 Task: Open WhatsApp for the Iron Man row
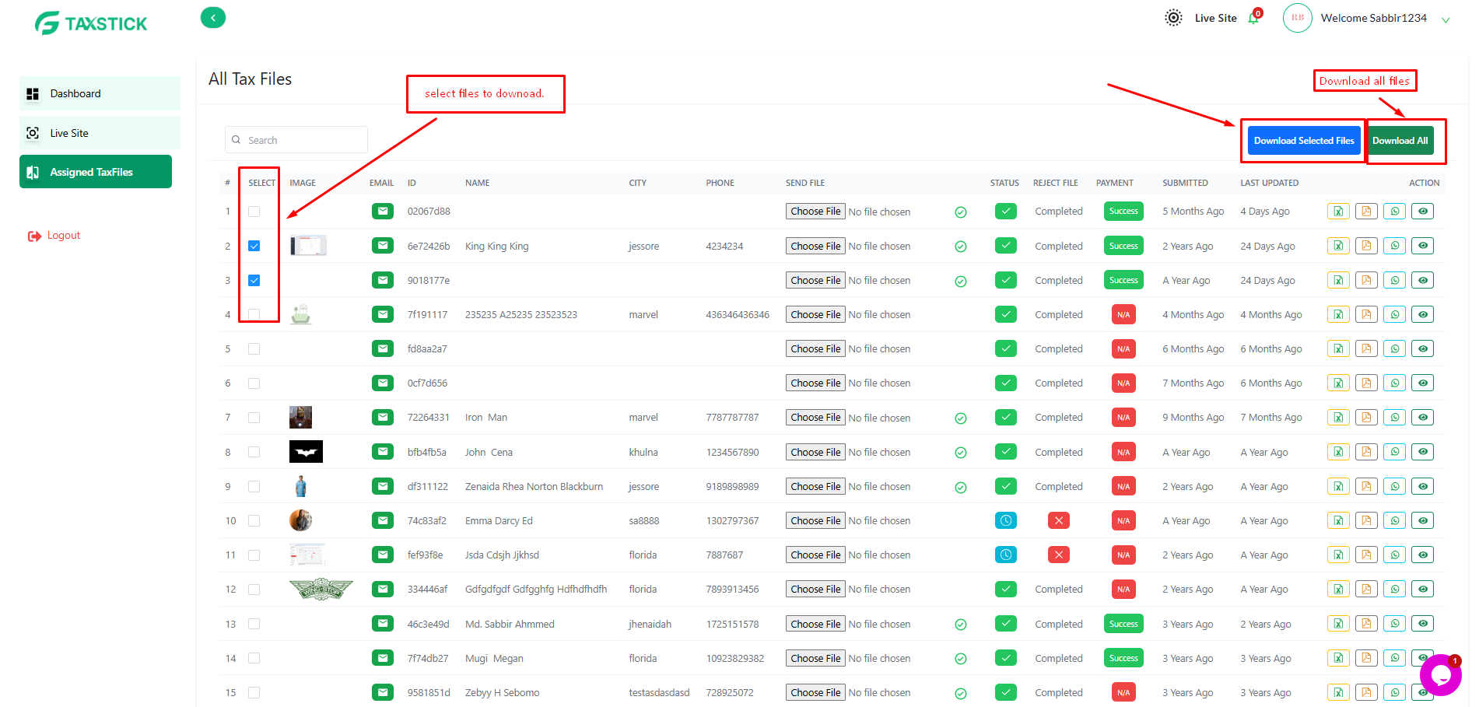(1394, 418)
